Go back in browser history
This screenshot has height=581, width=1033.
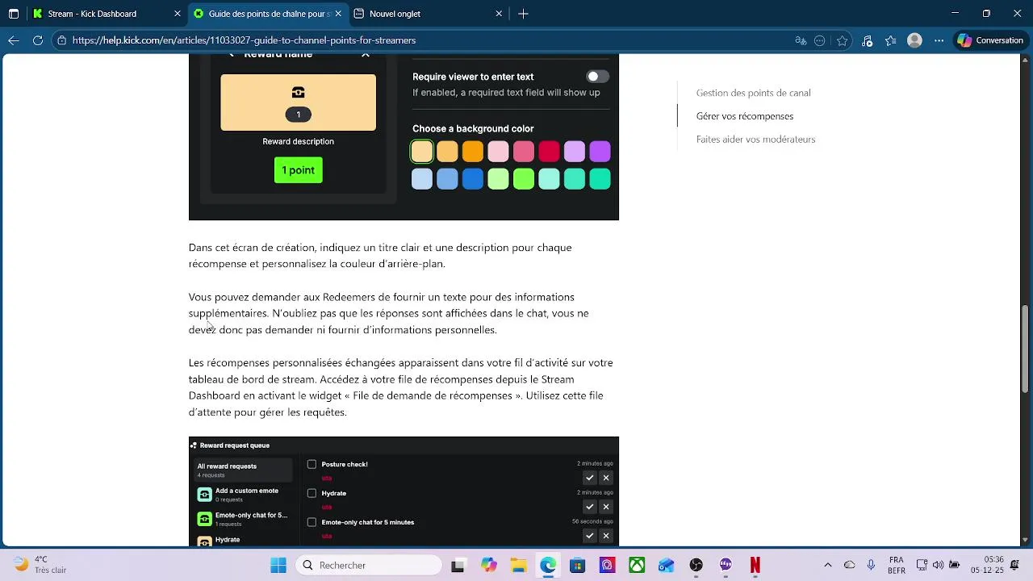(14, 40)
